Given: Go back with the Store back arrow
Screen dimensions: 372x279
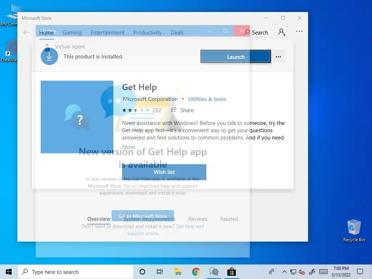Looking at the screenshot, I should pos(26,32).
